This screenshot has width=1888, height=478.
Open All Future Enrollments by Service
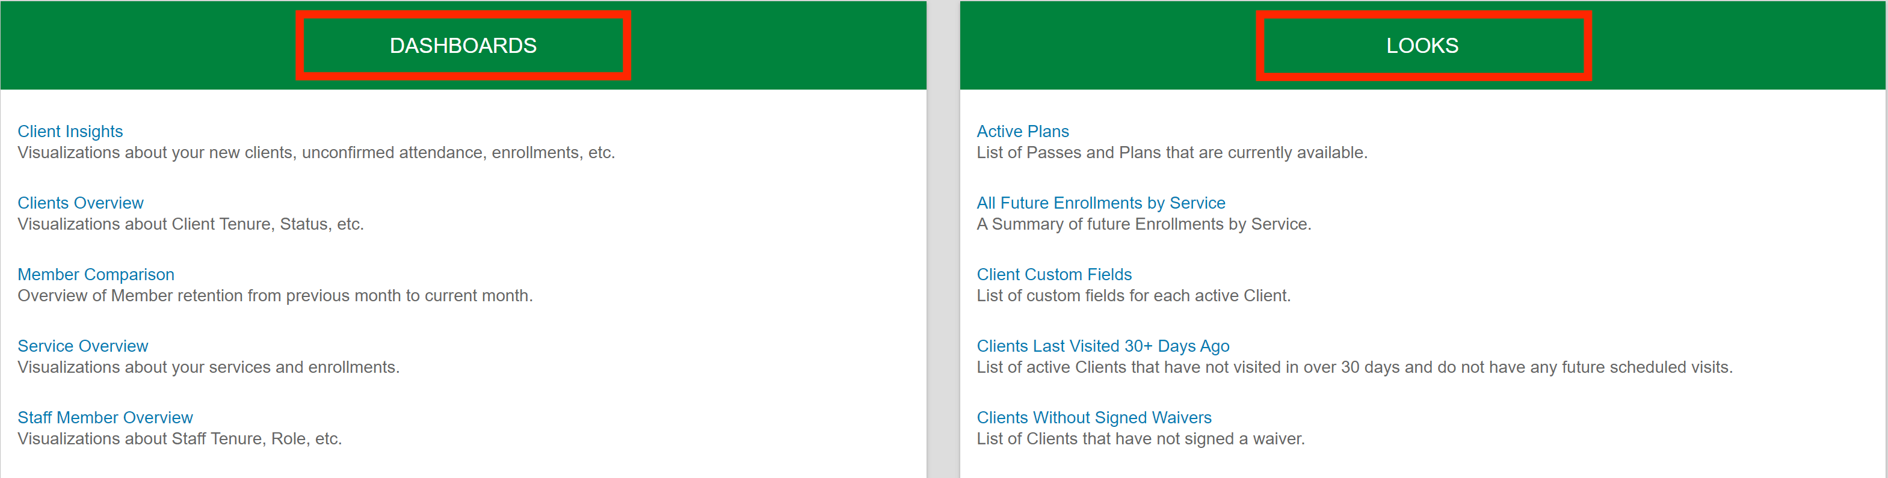coord(1101,203)
